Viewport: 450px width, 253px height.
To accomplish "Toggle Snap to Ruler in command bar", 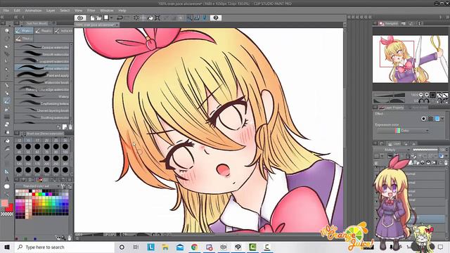I will click(x=190, y=18).
